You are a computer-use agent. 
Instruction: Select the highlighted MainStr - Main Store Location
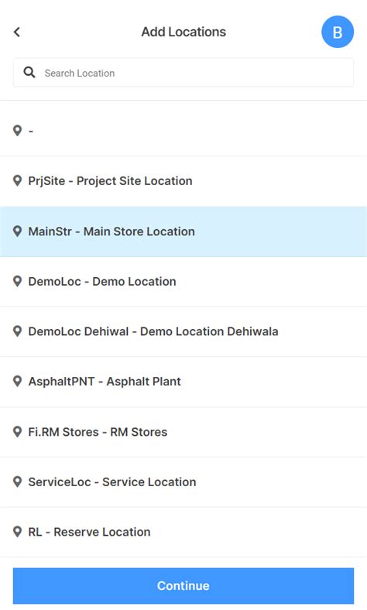click(183, 231)
